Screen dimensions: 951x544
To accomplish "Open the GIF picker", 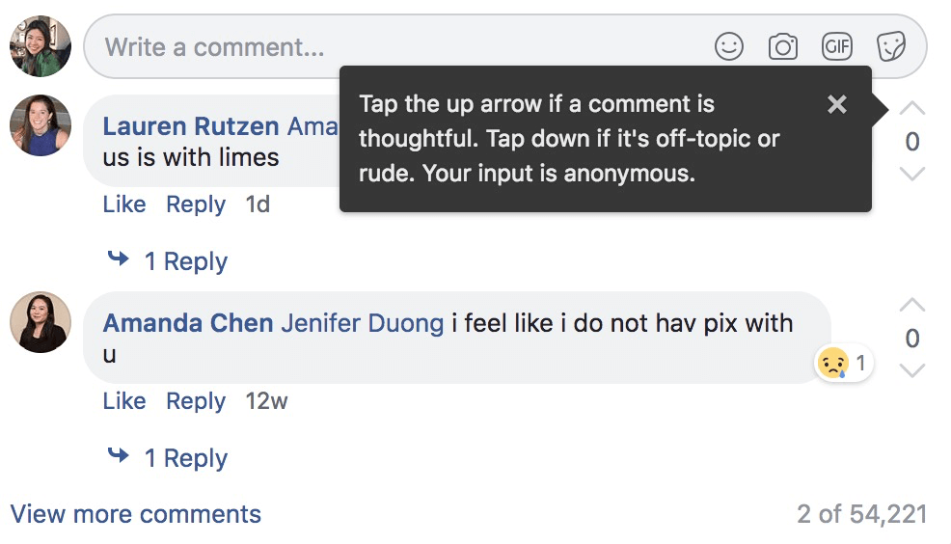I will 836,46.
